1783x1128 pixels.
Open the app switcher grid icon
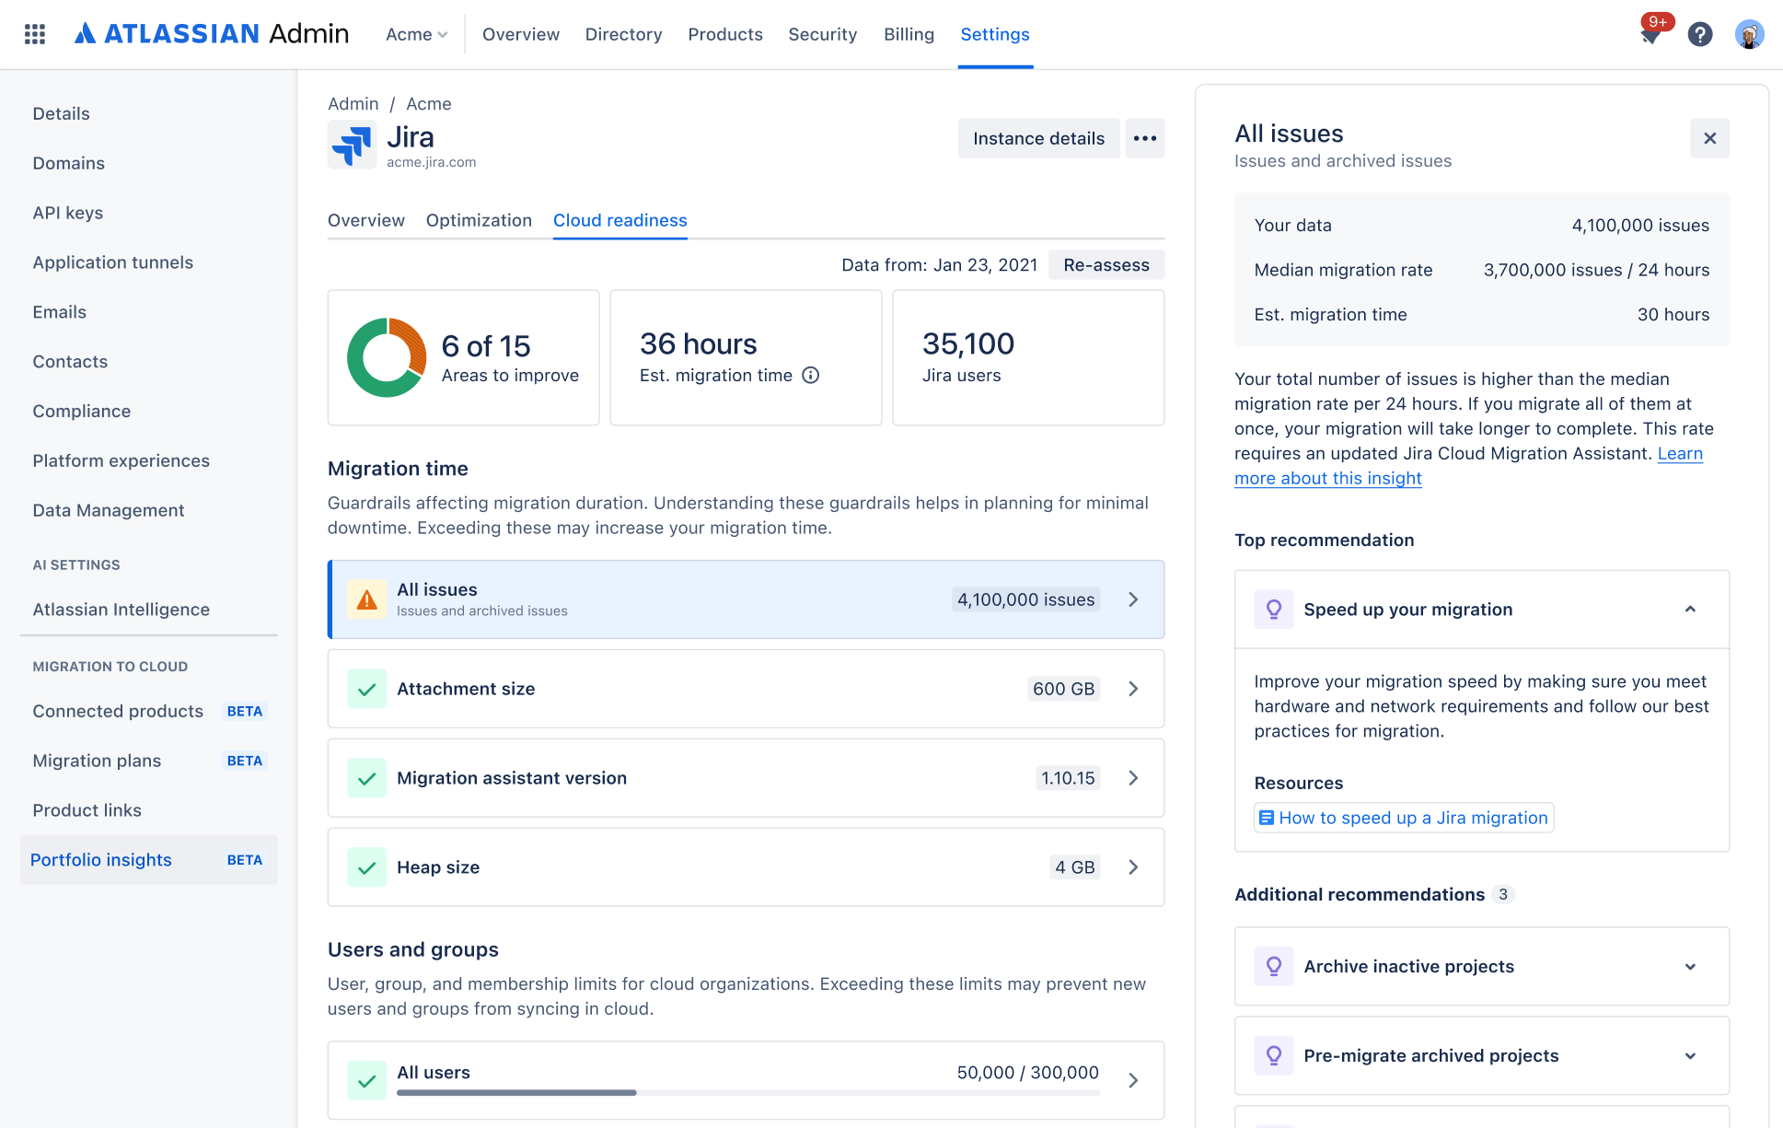click(35, 34)
